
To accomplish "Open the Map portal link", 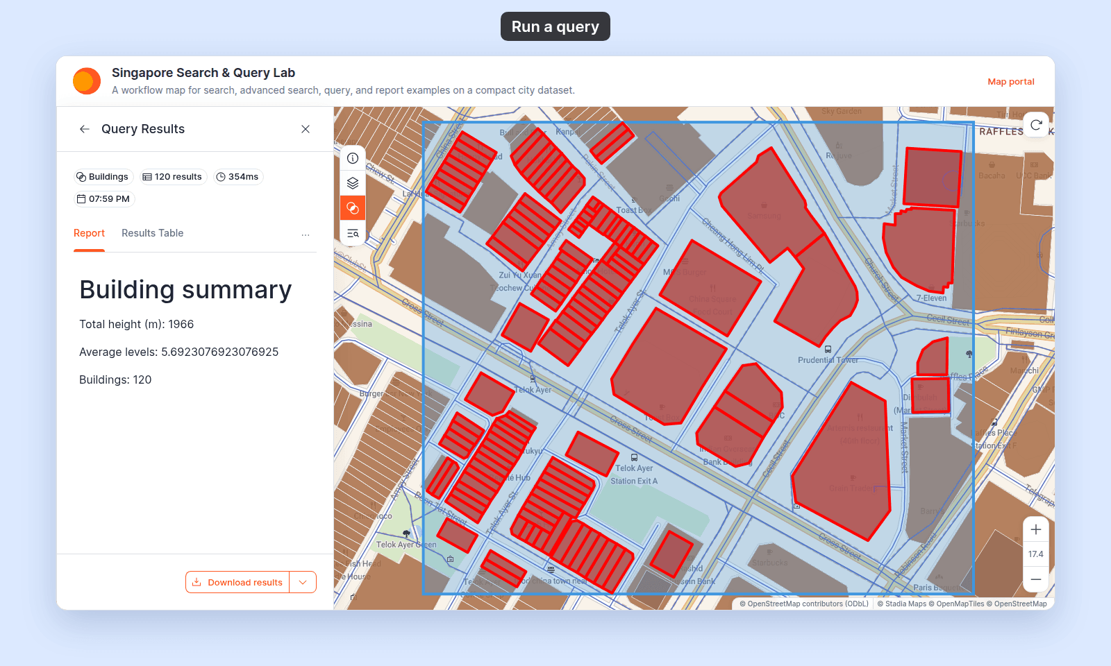I will (1011, 82).
